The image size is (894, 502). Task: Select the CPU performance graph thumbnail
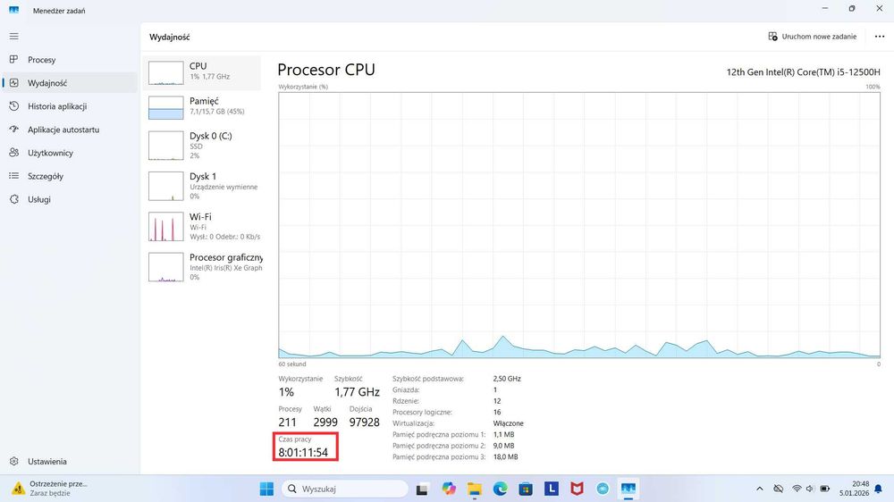166,73
